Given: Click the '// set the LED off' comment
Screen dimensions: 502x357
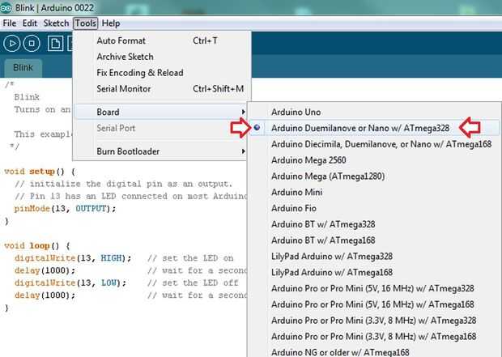Looking at the screenshot, I should coord(193,283).
